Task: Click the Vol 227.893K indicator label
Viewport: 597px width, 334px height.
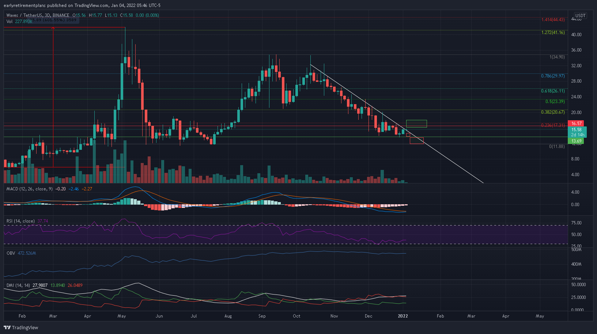Action: (19, 22)
